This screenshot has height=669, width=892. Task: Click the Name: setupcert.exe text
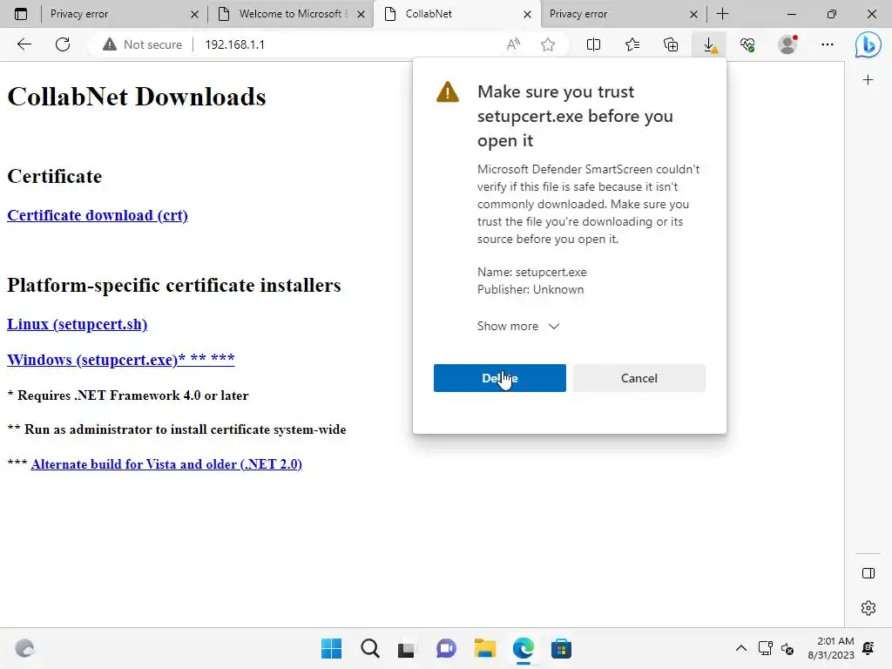(532, 272)
